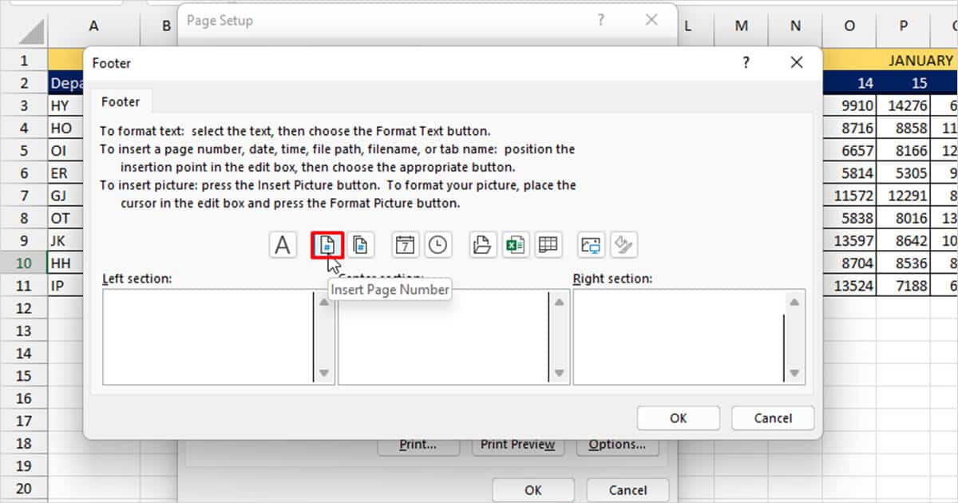The height and width of the screenshot is (503, 958).
Task: Click Print Preview in Page Setup
Action: [x=518, y=445]
